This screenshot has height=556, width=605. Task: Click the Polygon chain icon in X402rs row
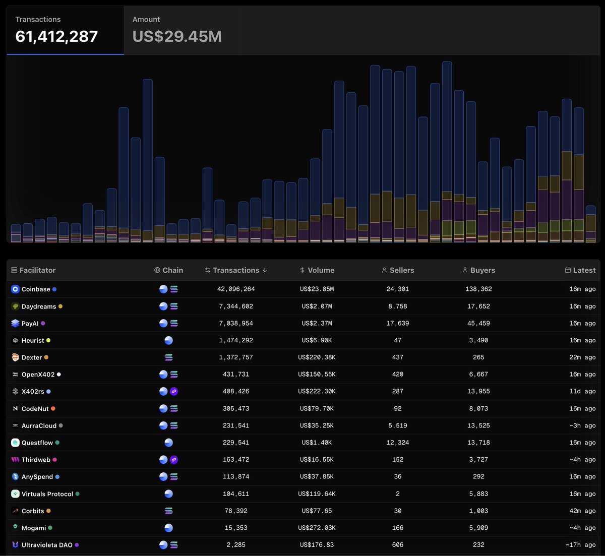[x=174, y=392]
